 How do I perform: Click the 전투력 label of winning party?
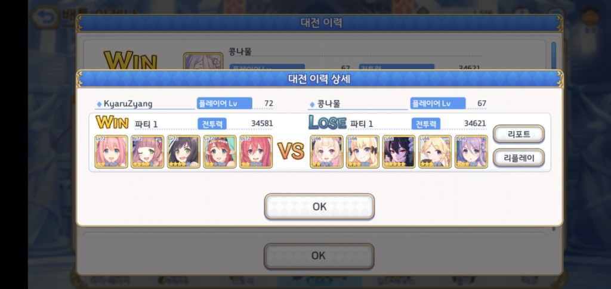[212, 124]
